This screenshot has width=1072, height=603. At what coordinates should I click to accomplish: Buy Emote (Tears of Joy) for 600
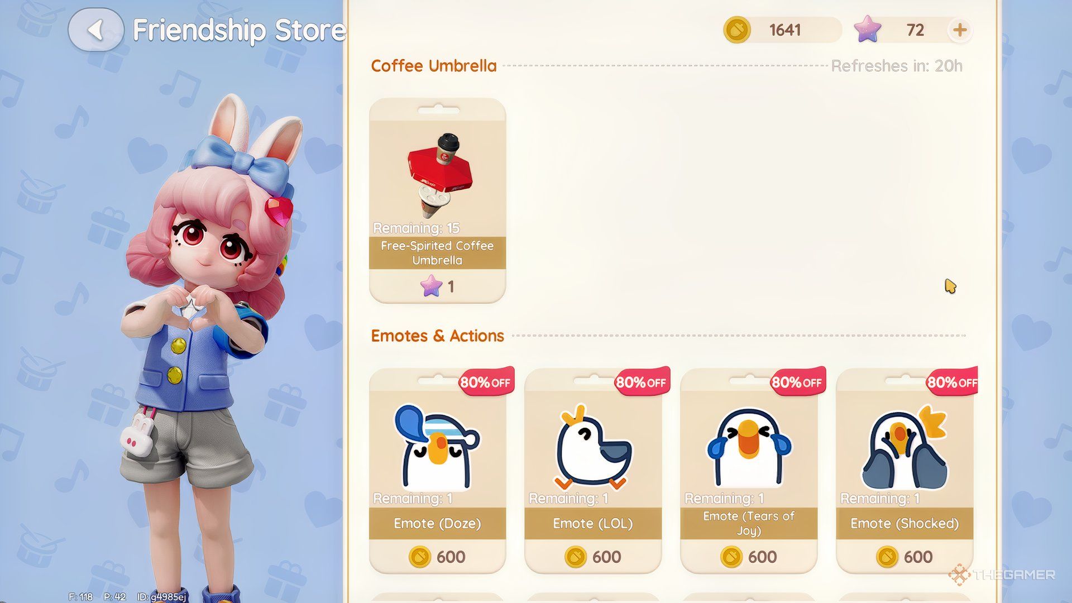click(x=749, y=557)
